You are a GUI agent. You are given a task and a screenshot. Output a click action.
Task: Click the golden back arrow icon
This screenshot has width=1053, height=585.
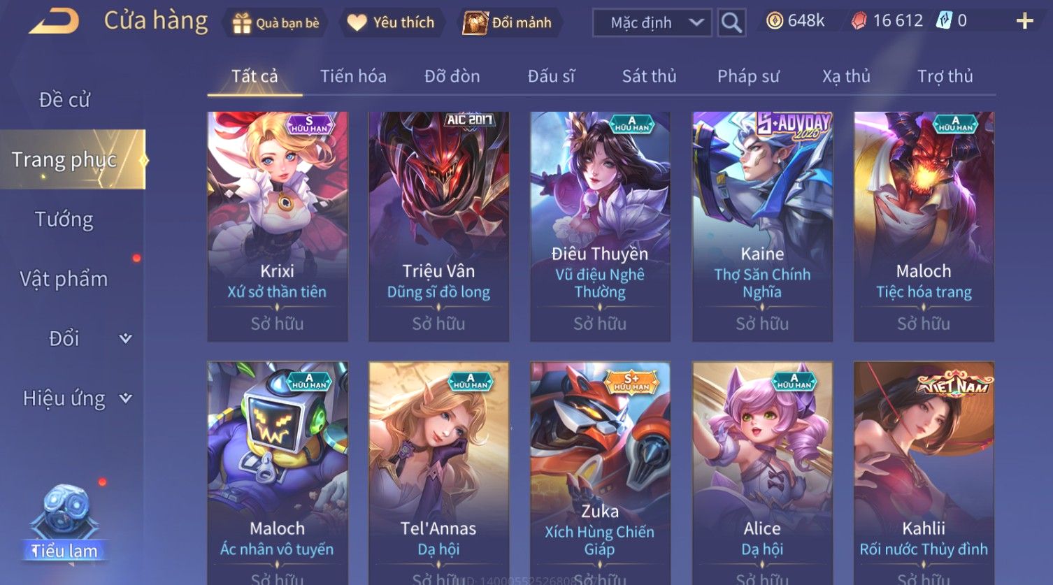pos(55,22)
